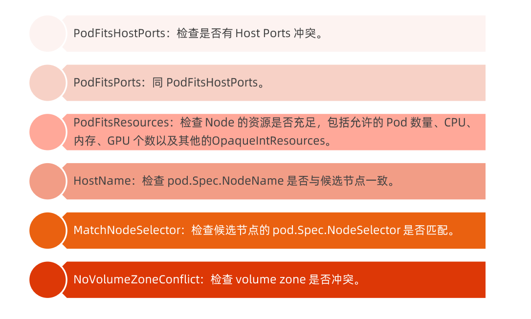The image size is (531, 319).
Task: Click the salmon circle beside PodFitsResources
Action: tap(47, 132)
